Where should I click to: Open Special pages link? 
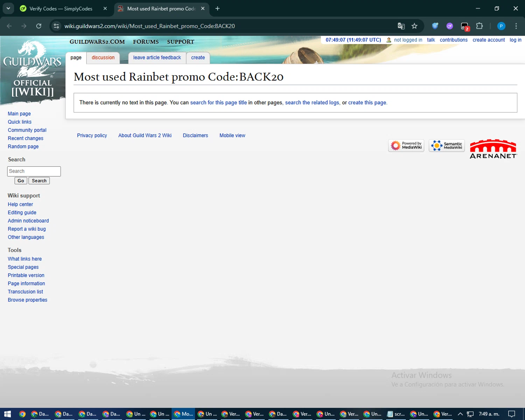click(23, 267)
